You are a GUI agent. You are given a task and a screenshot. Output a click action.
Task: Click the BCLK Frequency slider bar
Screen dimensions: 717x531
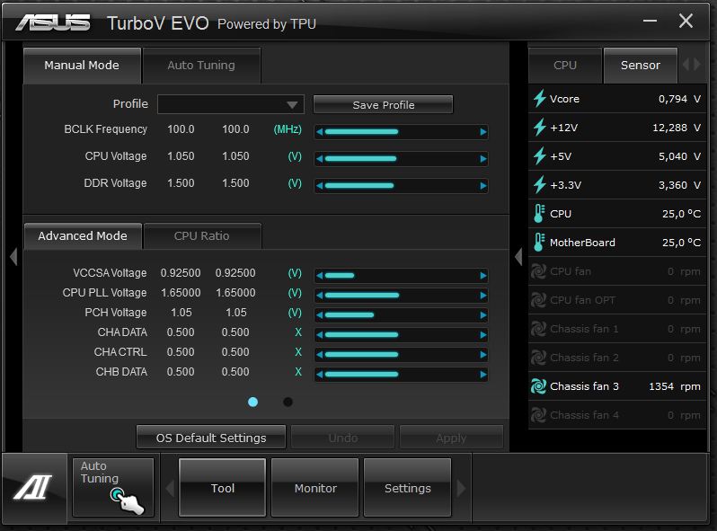pos(401,132)
